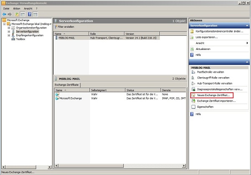Click Liste exportieren action link
251x175 pixels.
pos(207,37)
